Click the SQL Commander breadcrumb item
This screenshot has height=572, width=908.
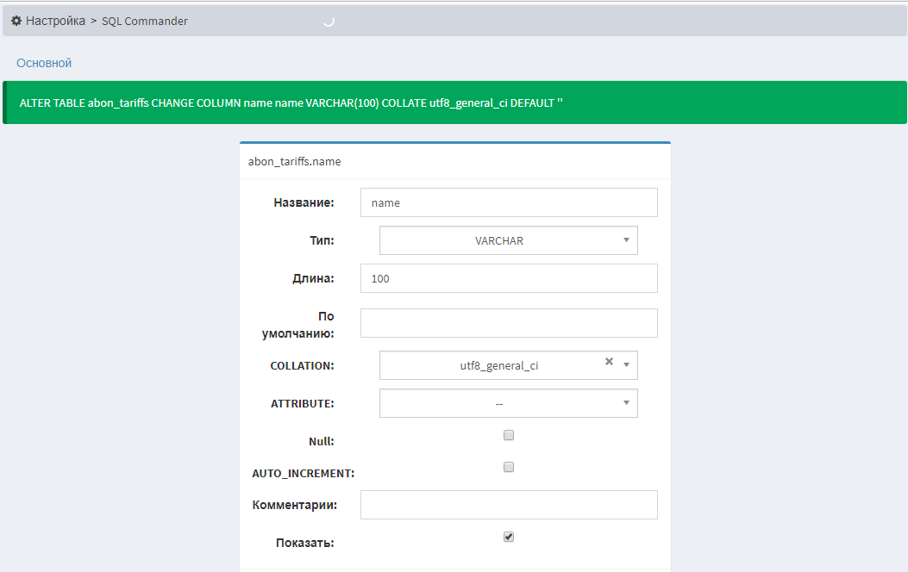coord(144,21)
